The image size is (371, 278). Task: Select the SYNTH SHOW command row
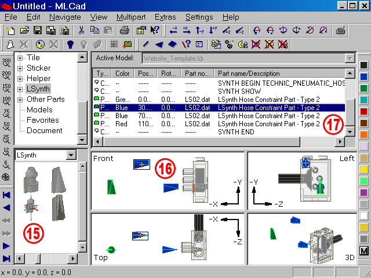click(x=219, y=92)
